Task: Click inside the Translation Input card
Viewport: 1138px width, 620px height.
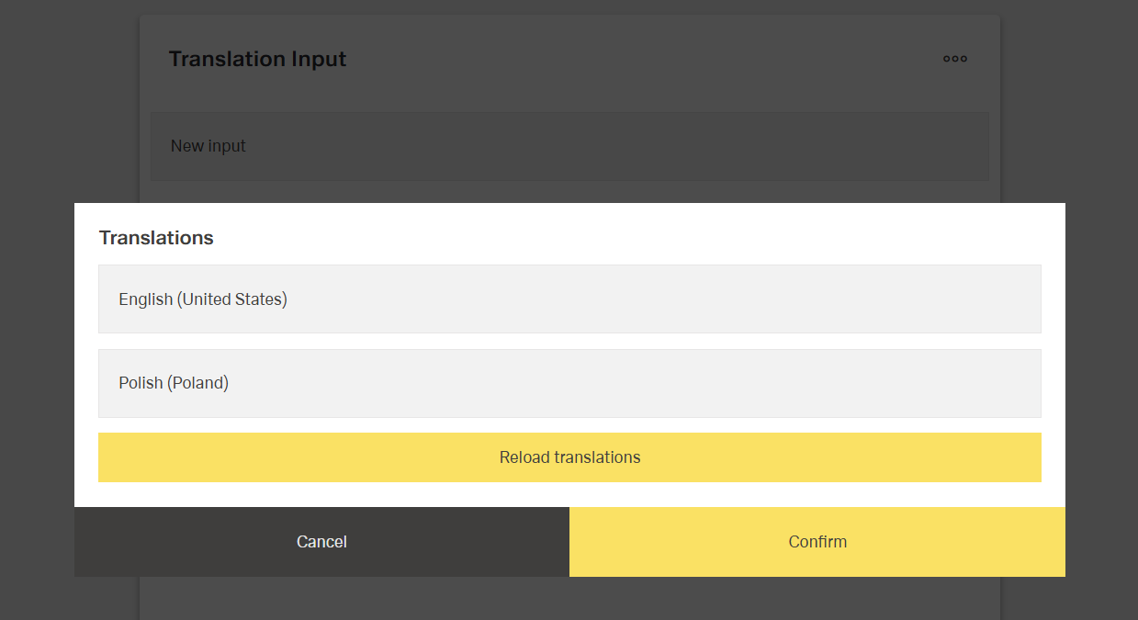Action: click(569, 145)
